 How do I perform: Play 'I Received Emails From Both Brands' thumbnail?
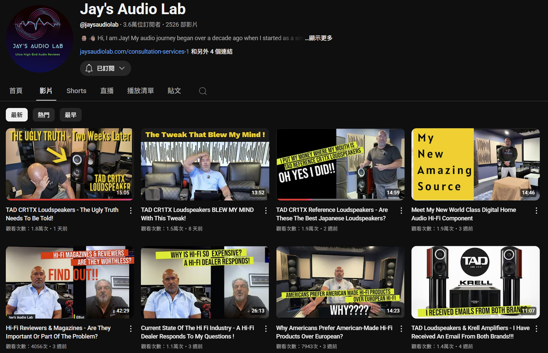pyautogui.click(x=475, y=282)
